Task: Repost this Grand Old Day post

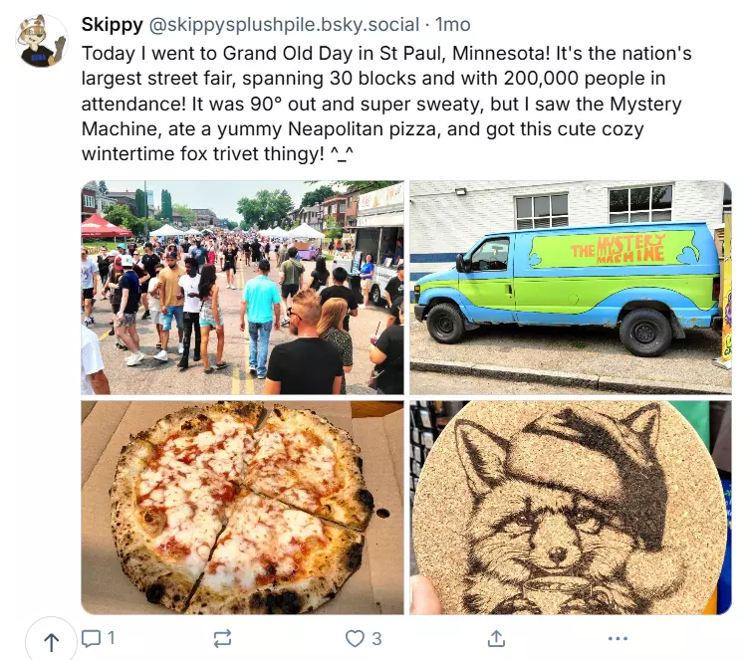Action: point(222,639)
